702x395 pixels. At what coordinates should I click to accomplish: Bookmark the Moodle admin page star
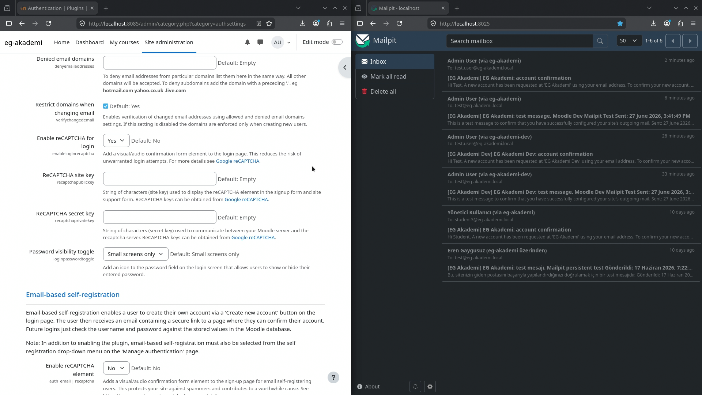[x=269, y=23]
